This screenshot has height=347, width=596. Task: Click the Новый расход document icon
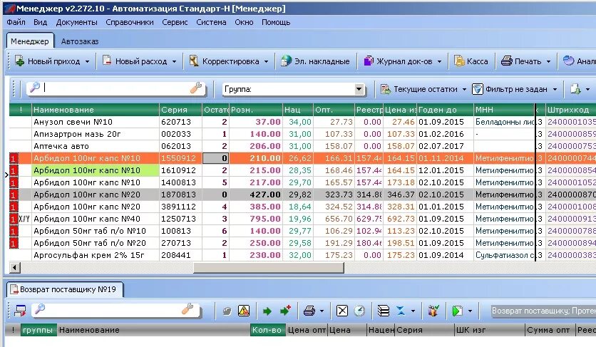[107, 61]
